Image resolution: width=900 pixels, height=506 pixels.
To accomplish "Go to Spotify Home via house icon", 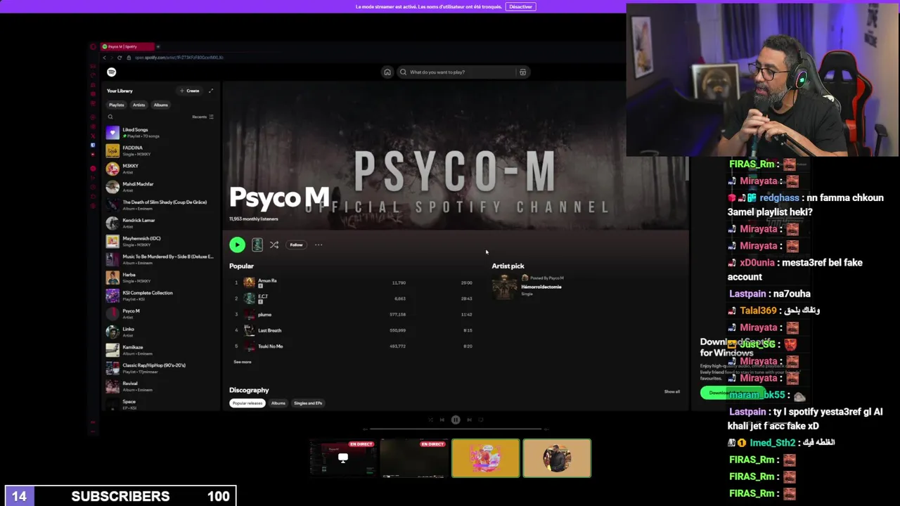I will point(387,72).
